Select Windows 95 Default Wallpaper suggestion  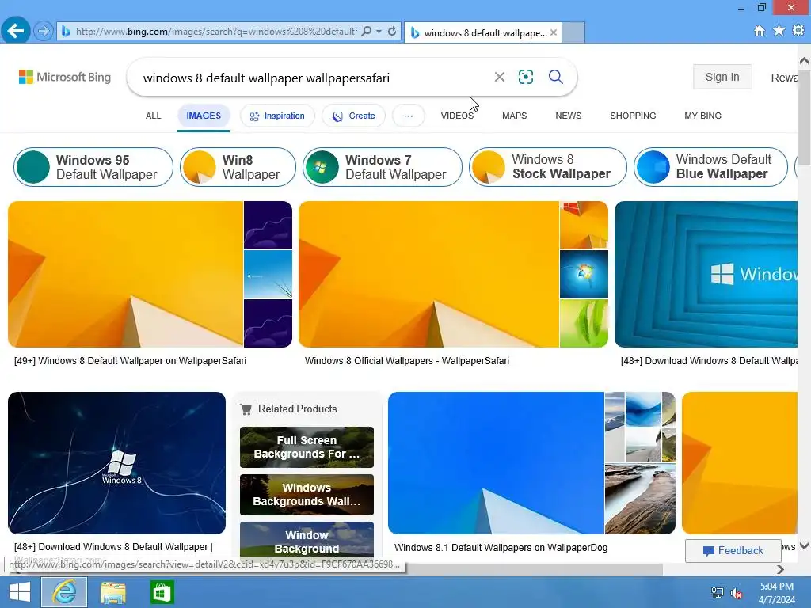93,167
